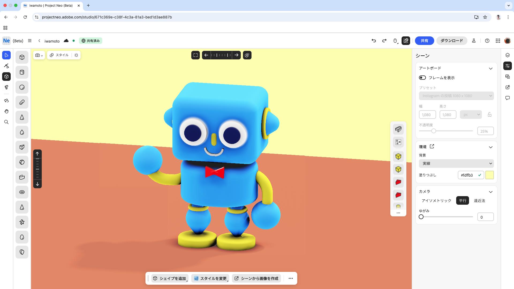This screenshot has height=289, width=514.
Task: Collapse the カメラ section
Action: pyautogui.click(x=491, y=192)
